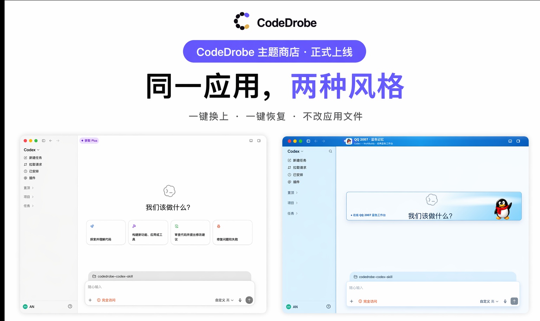
Task: Click 完全访问 in blue window composer
Action: [x=368, y=301]
